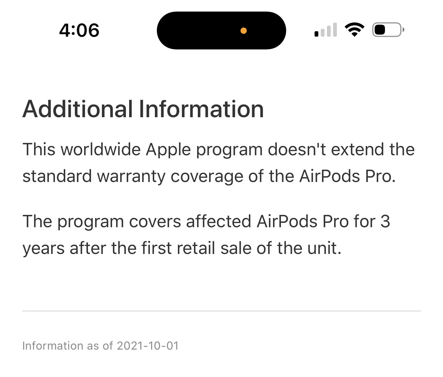Tap the "Additional Information" heading
This screenshot has width=443, height=377.
click(143, 109)
